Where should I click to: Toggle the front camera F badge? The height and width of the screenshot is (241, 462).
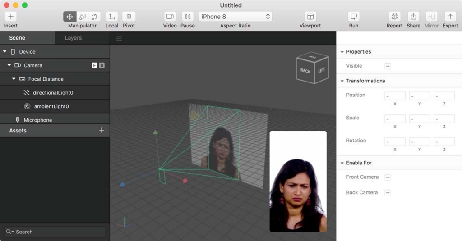coord(94,65)
